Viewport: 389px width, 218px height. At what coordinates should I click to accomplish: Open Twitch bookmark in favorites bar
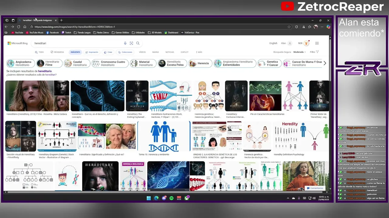pyautogui.click(x=66, y=33)
